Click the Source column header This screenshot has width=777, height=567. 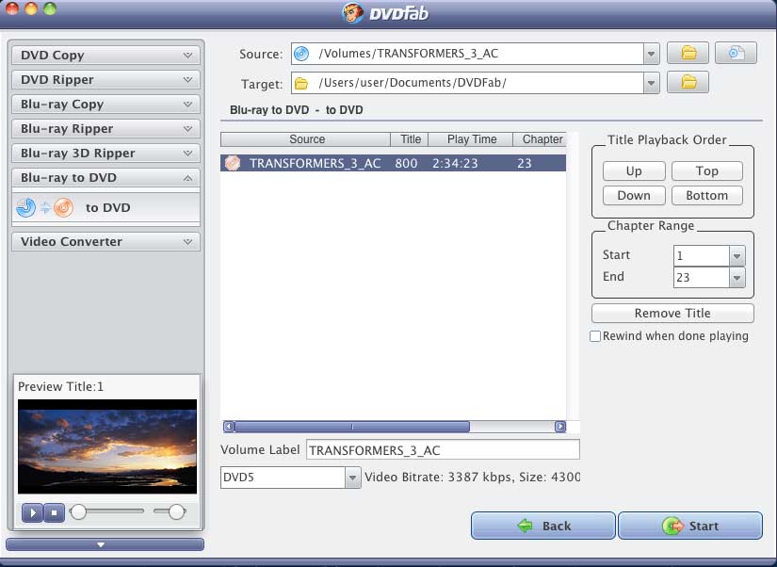point(306,139)
